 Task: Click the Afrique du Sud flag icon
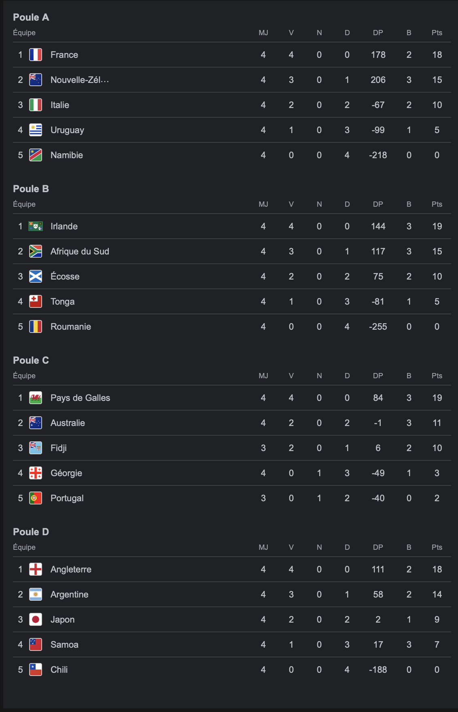pyautogui.click(x=36, y=251)
